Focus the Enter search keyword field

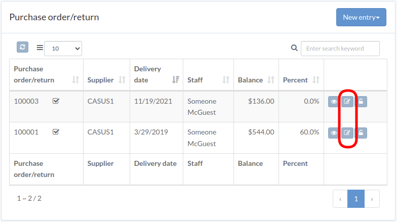click(340, 49)
